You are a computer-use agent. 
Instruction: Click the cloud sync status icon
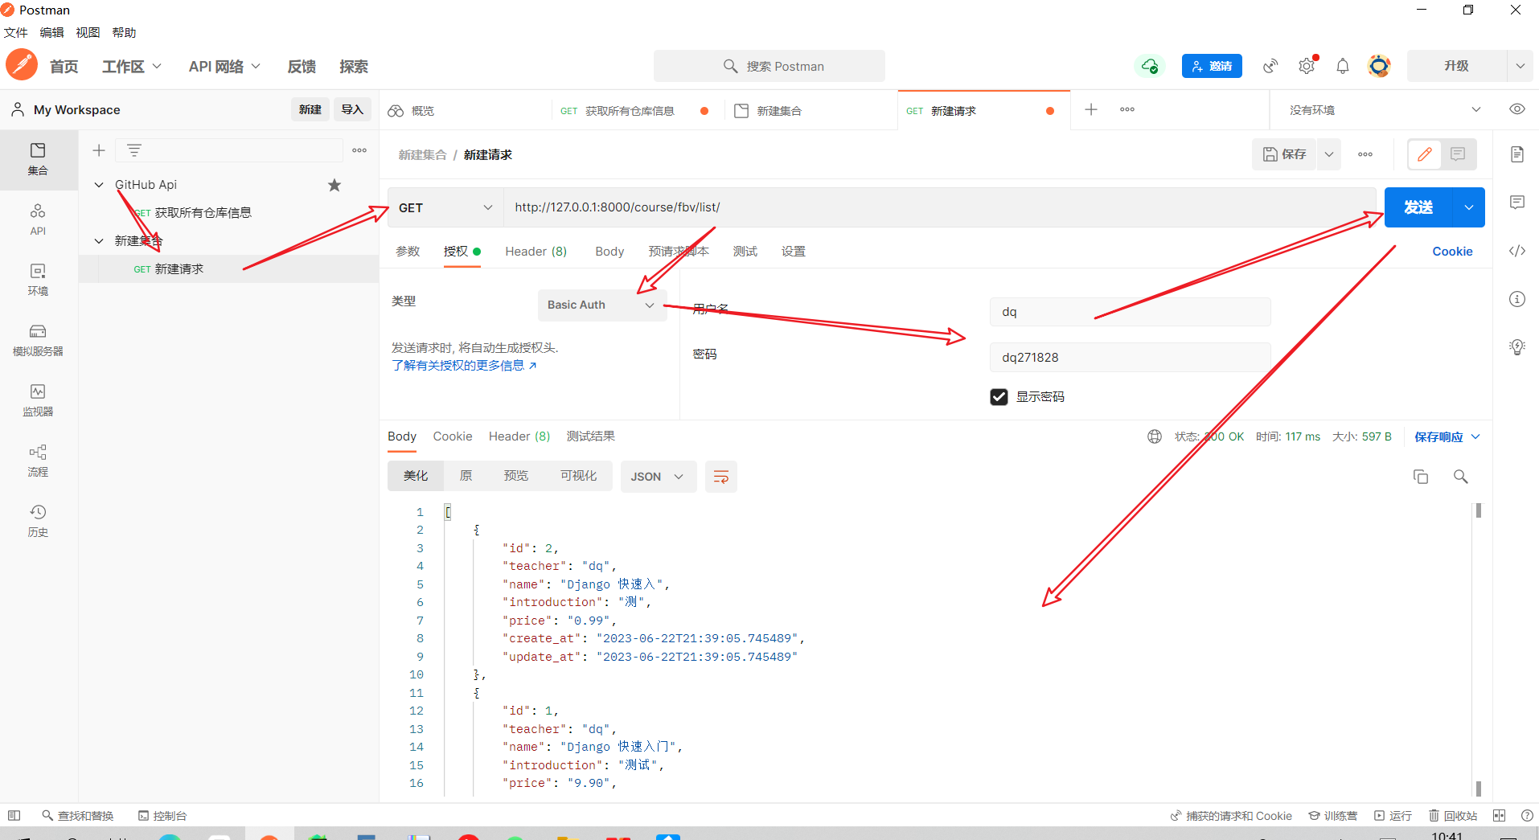point(1150,66)
